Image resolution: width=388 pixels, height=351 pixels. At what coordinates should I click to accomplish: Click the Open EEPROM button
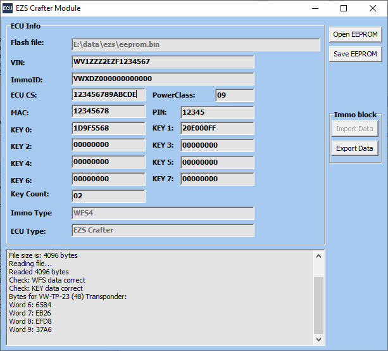(x=354, y=34)
